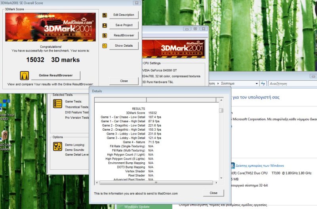Viewport: 317px width, 209px height.
Task: Click the Details horizontal scrollbar thumb
Action: (156, 182)
